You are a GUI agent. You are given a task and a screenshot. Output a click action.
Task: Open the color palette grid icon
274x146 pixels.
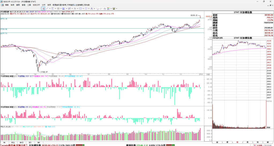(x=108, y=9)
